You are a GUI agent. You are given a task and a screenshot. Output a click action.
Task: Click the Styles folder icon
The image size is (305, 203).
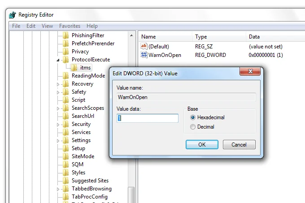66,173
